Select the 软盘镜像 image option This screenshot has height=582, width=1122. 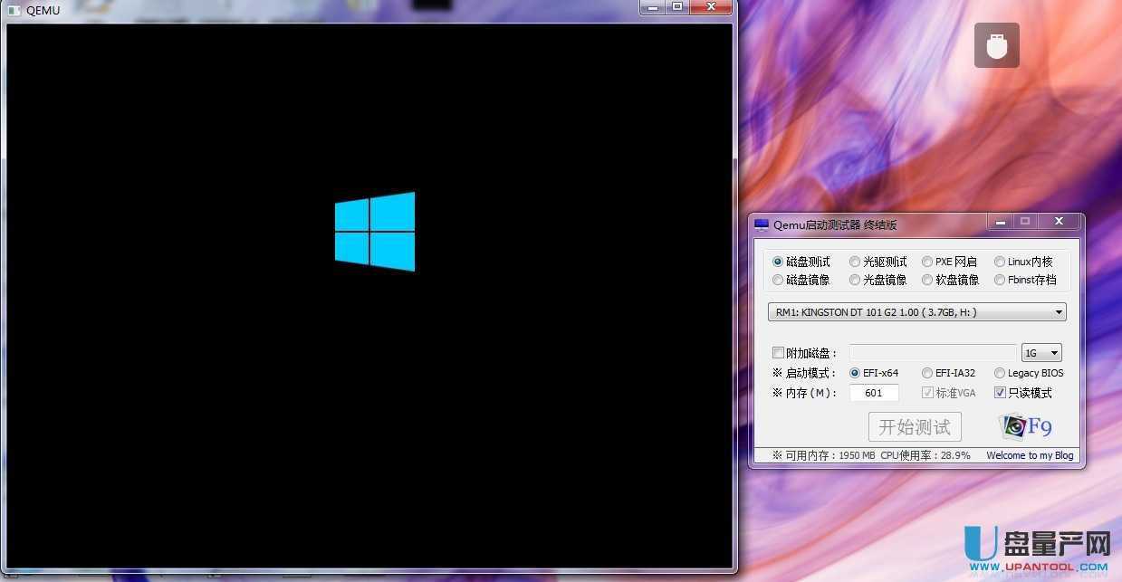927,280
